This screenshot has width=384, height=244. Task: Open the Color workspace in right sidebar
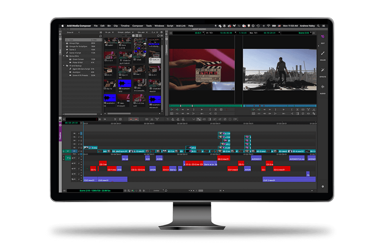click(322, 54)
